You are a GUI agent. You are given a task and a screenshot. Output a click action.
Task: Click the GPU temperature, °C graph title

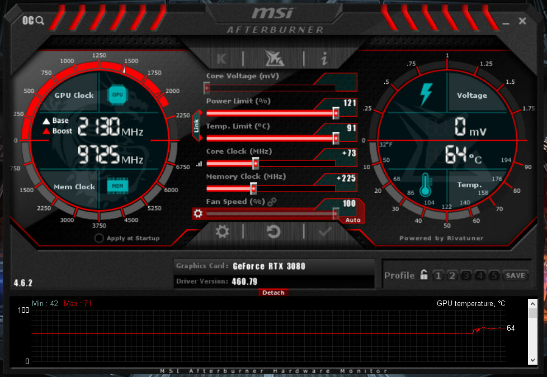tap(471, 303)
